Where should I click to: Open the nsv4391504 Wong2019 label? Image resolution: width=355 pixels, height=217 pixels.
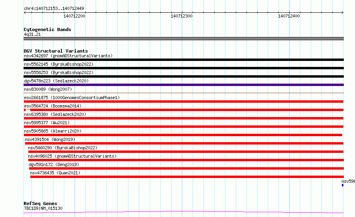[50, 139]
